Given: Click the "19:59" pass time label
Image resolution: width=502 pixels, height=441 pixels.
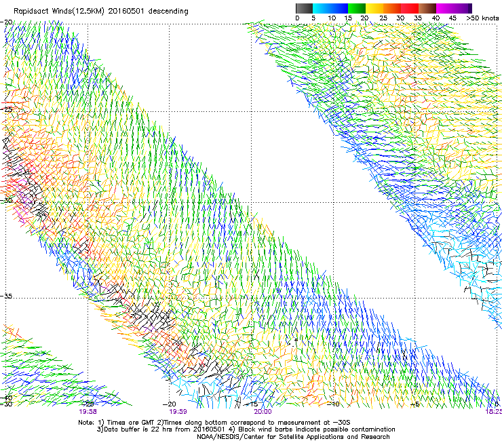Looking at the screenshot, I should [x=178, y=412].
